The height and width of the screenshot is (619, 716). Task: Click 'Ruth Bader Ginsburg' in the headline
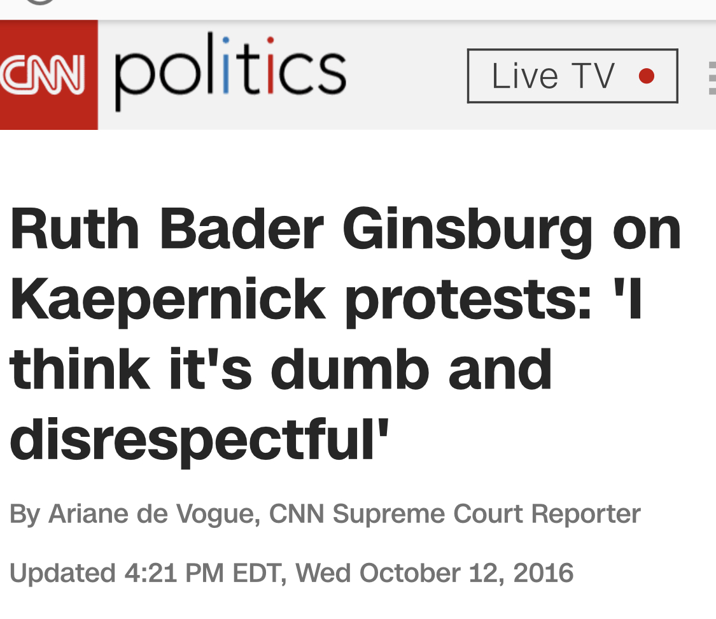click(x=301, y=230)
